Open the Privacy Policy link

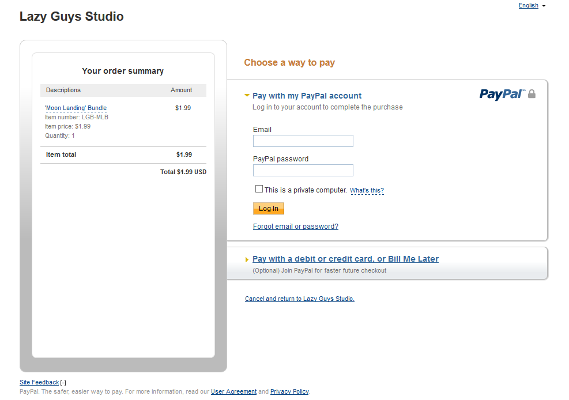point(289,392)
